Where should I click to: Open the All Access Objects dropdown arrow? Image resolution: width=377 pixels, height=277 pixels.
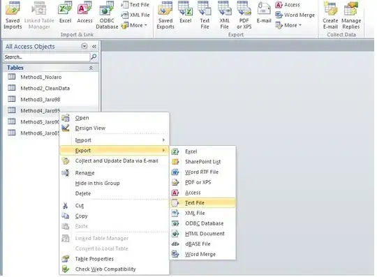click(84, 46)
